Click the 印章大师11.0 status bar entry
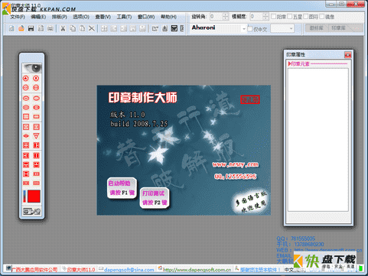Image resolution: width=368 pixels, height=276 pixels. pos(81,269)
